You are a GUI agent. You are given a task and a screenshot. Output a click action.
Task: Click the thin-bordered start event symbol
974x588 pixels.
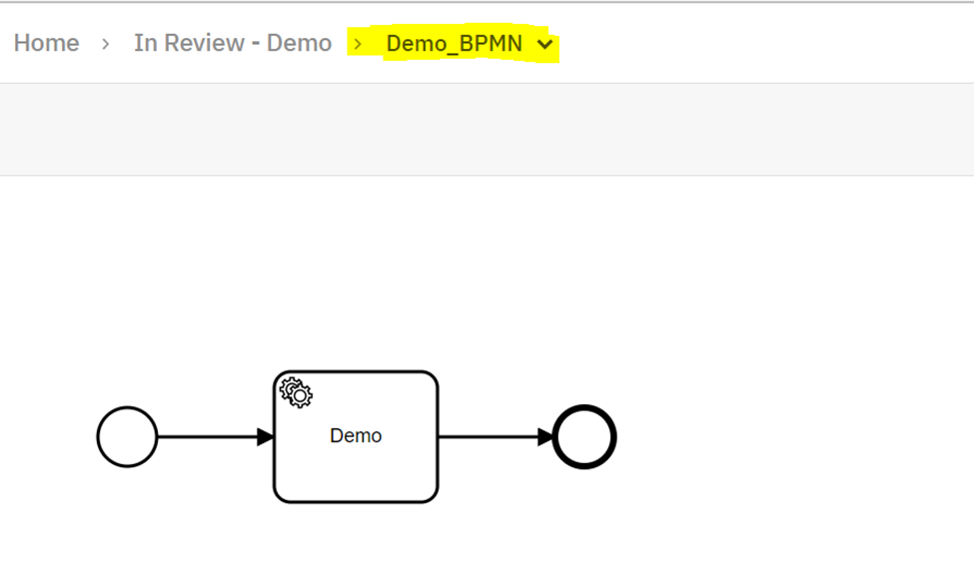tap(127, 435)
